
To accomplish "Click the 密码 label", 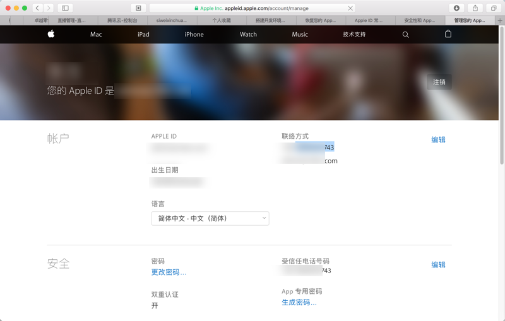I will point(158,261).
